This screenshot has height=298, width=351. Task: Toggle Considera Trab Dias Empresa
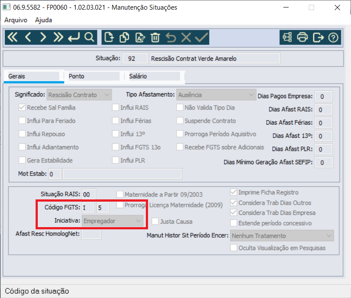click(x=234, y=212)
